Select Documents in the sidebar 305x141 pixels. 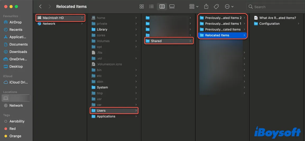click(19, 45)
